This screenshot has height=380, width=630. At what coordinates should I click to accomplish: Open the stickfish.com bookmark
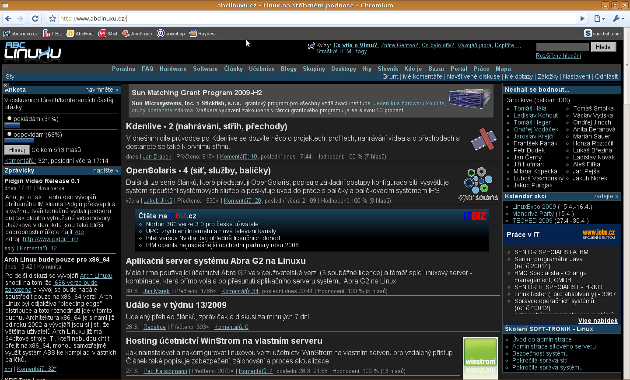602,33
